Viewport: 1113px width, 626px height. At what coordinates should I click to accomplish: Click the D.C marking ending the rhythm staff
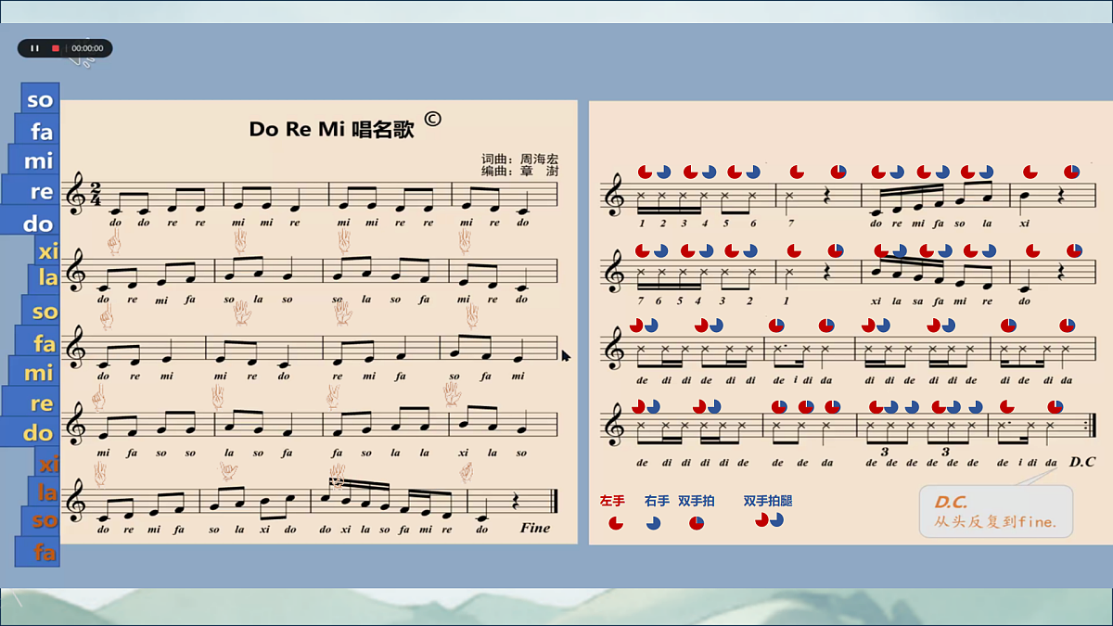tap(1081, 461)
